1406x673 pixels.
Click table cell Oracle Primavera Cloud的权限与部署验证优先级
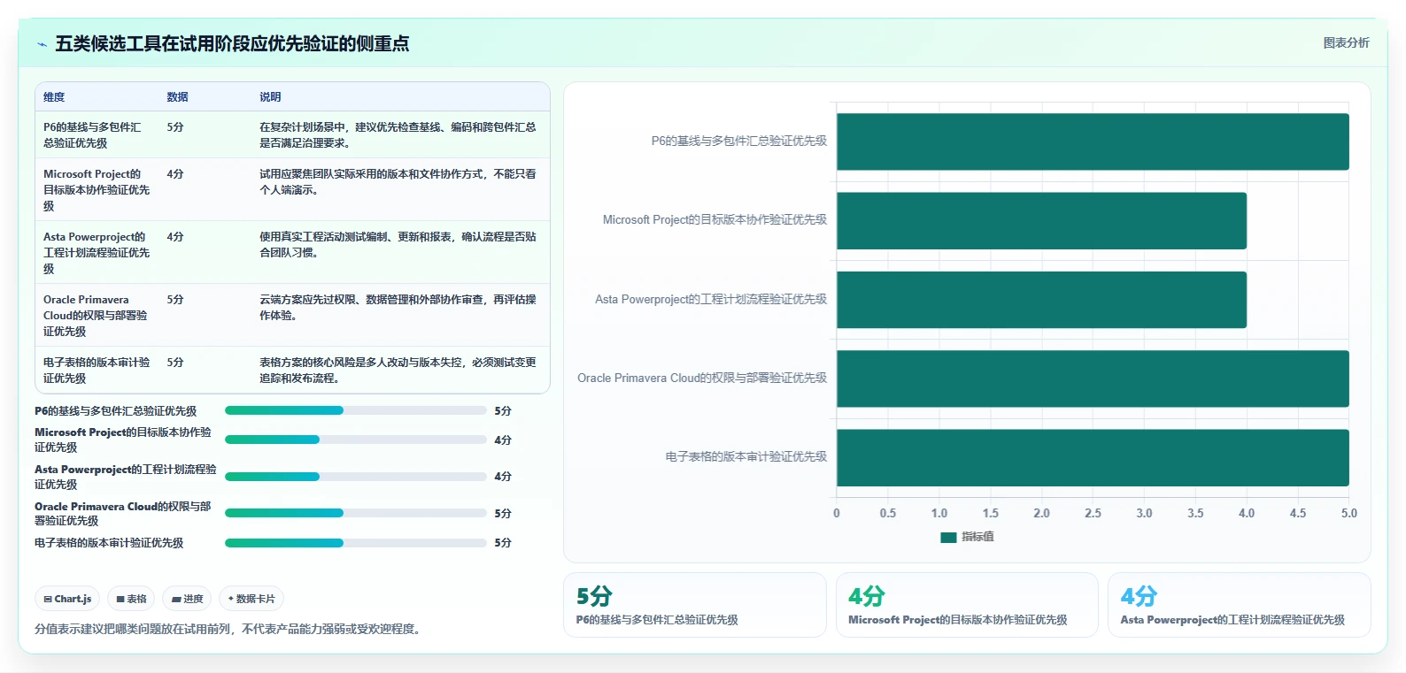click(x=96, y=316)
